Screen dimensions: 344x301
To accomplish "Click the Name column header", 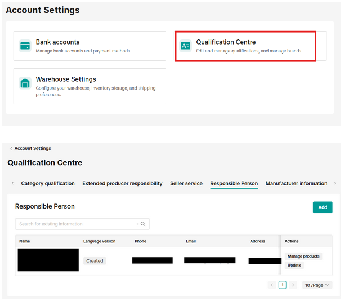I will [25, 241].
